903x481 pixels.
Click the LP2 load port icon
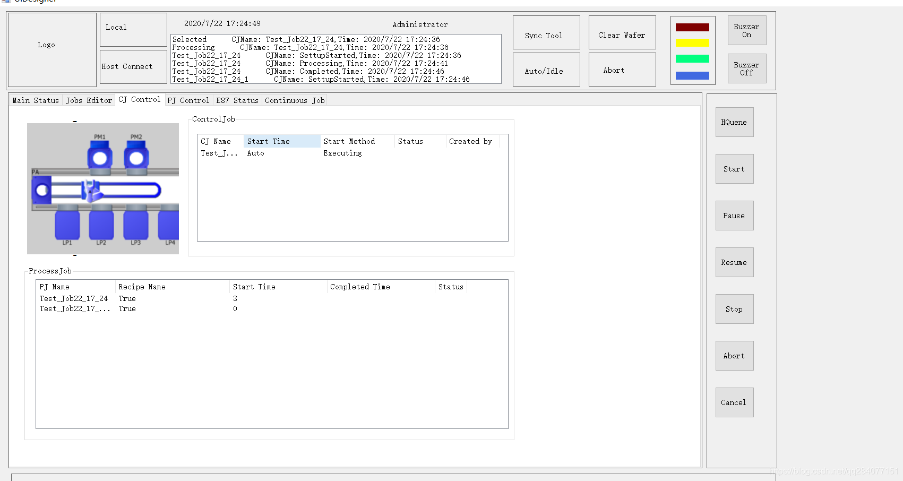click(x=101, y=224)
